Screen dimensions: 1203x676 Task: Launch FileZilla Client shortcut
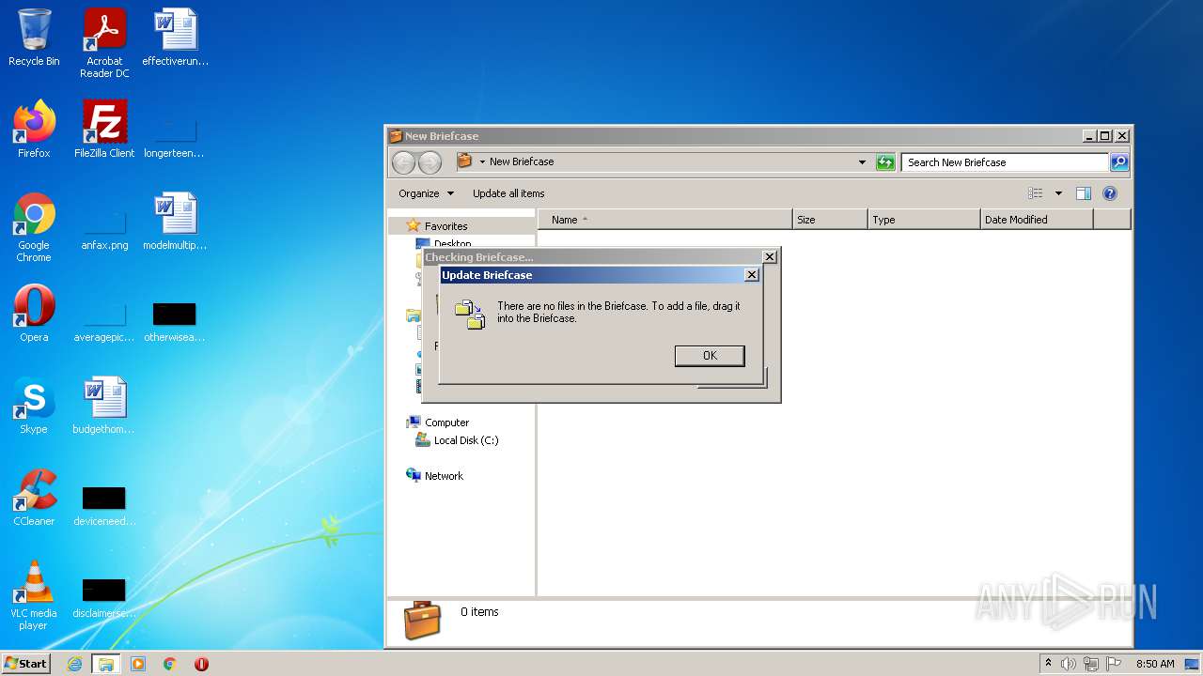coord(104,130)
